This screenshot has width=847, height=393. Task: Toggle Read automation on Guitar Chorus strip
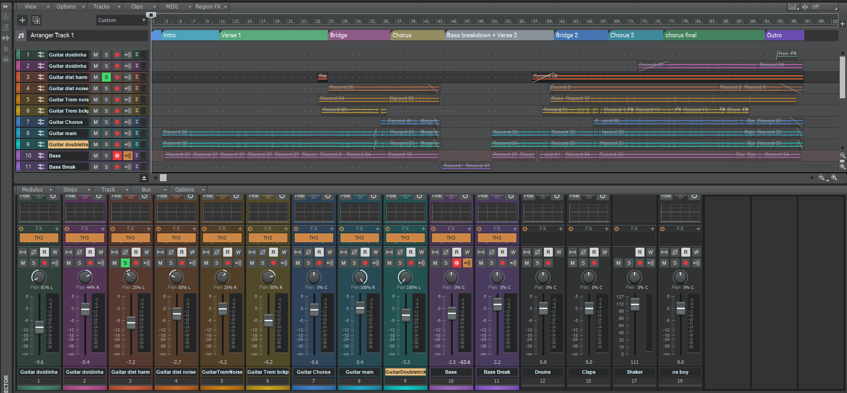[x=319, y=252]
